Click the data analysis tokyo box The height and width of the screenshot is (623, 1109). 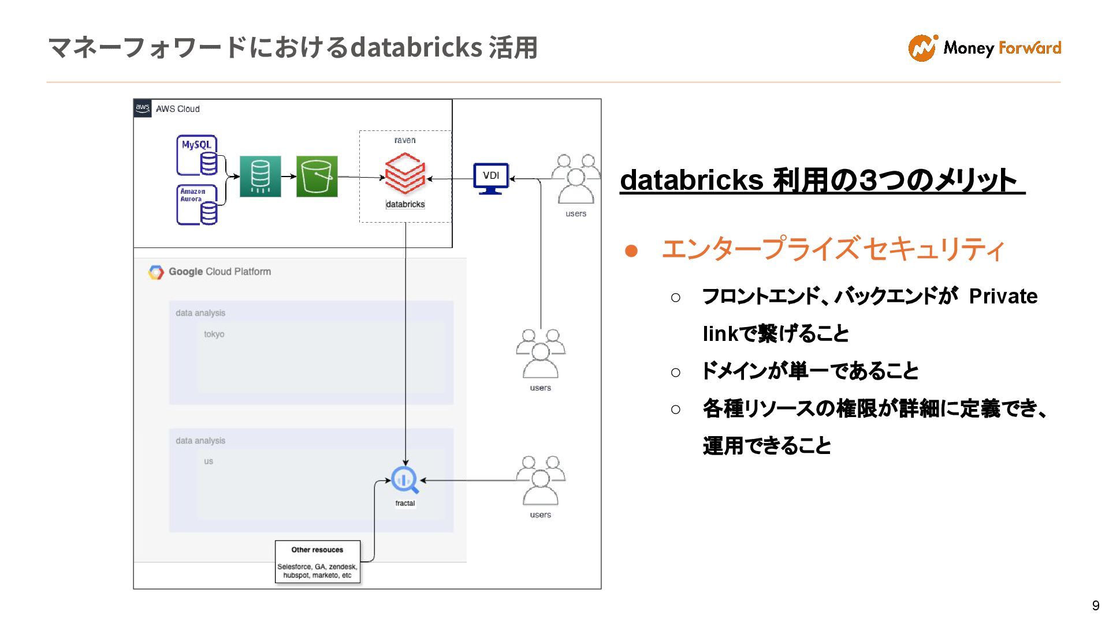[311, 352]
